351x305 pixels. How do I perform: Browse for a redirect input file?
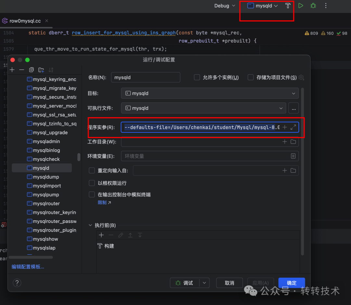pyautogui.click(x=293, y=170)
